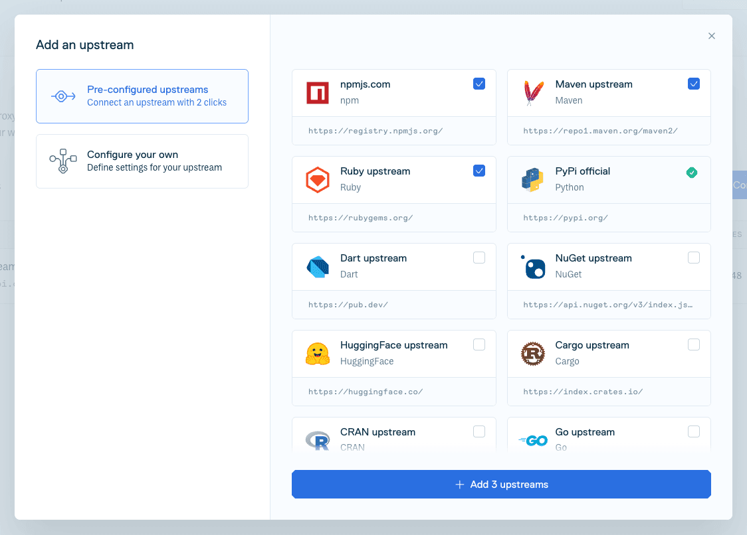This screenshot has height=535, width=747.
Task: Click the Go upstream card title
Action: [x=585, y=432]
